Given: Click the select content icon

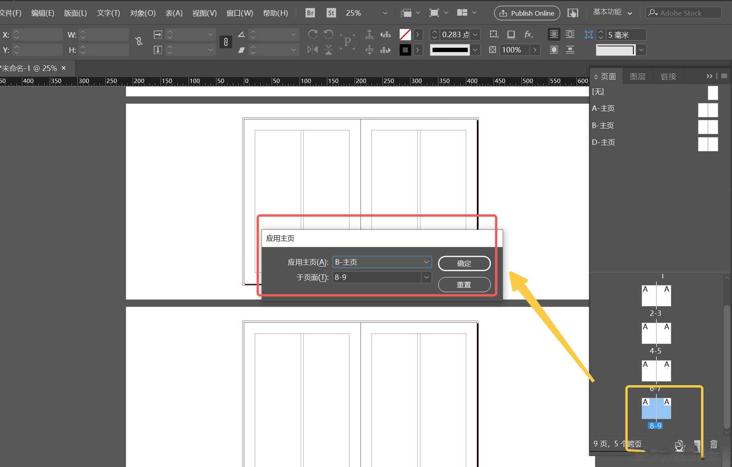Looking at the screenshot, I should click(x=369, y=50).
